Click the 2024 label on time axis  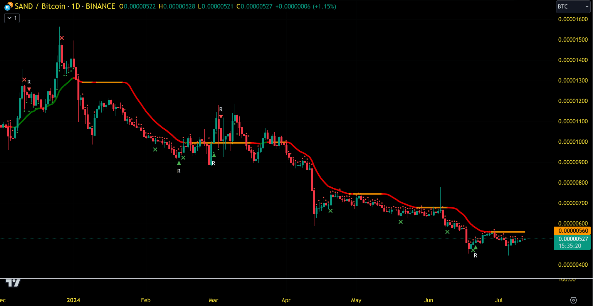point(73,300)
